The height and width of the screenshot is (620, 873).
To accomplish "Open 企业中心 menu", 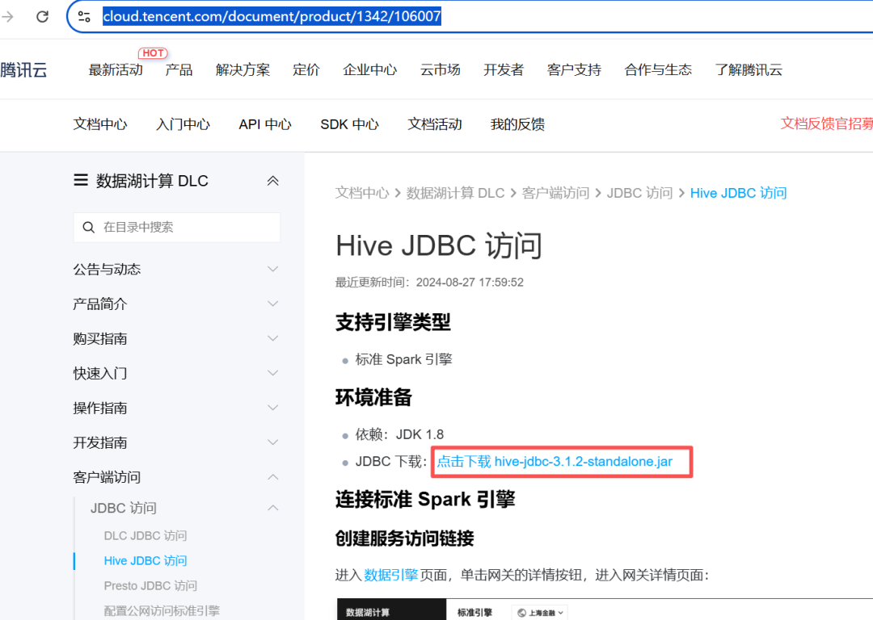I will pyautogui.click(x=369, y=70).
